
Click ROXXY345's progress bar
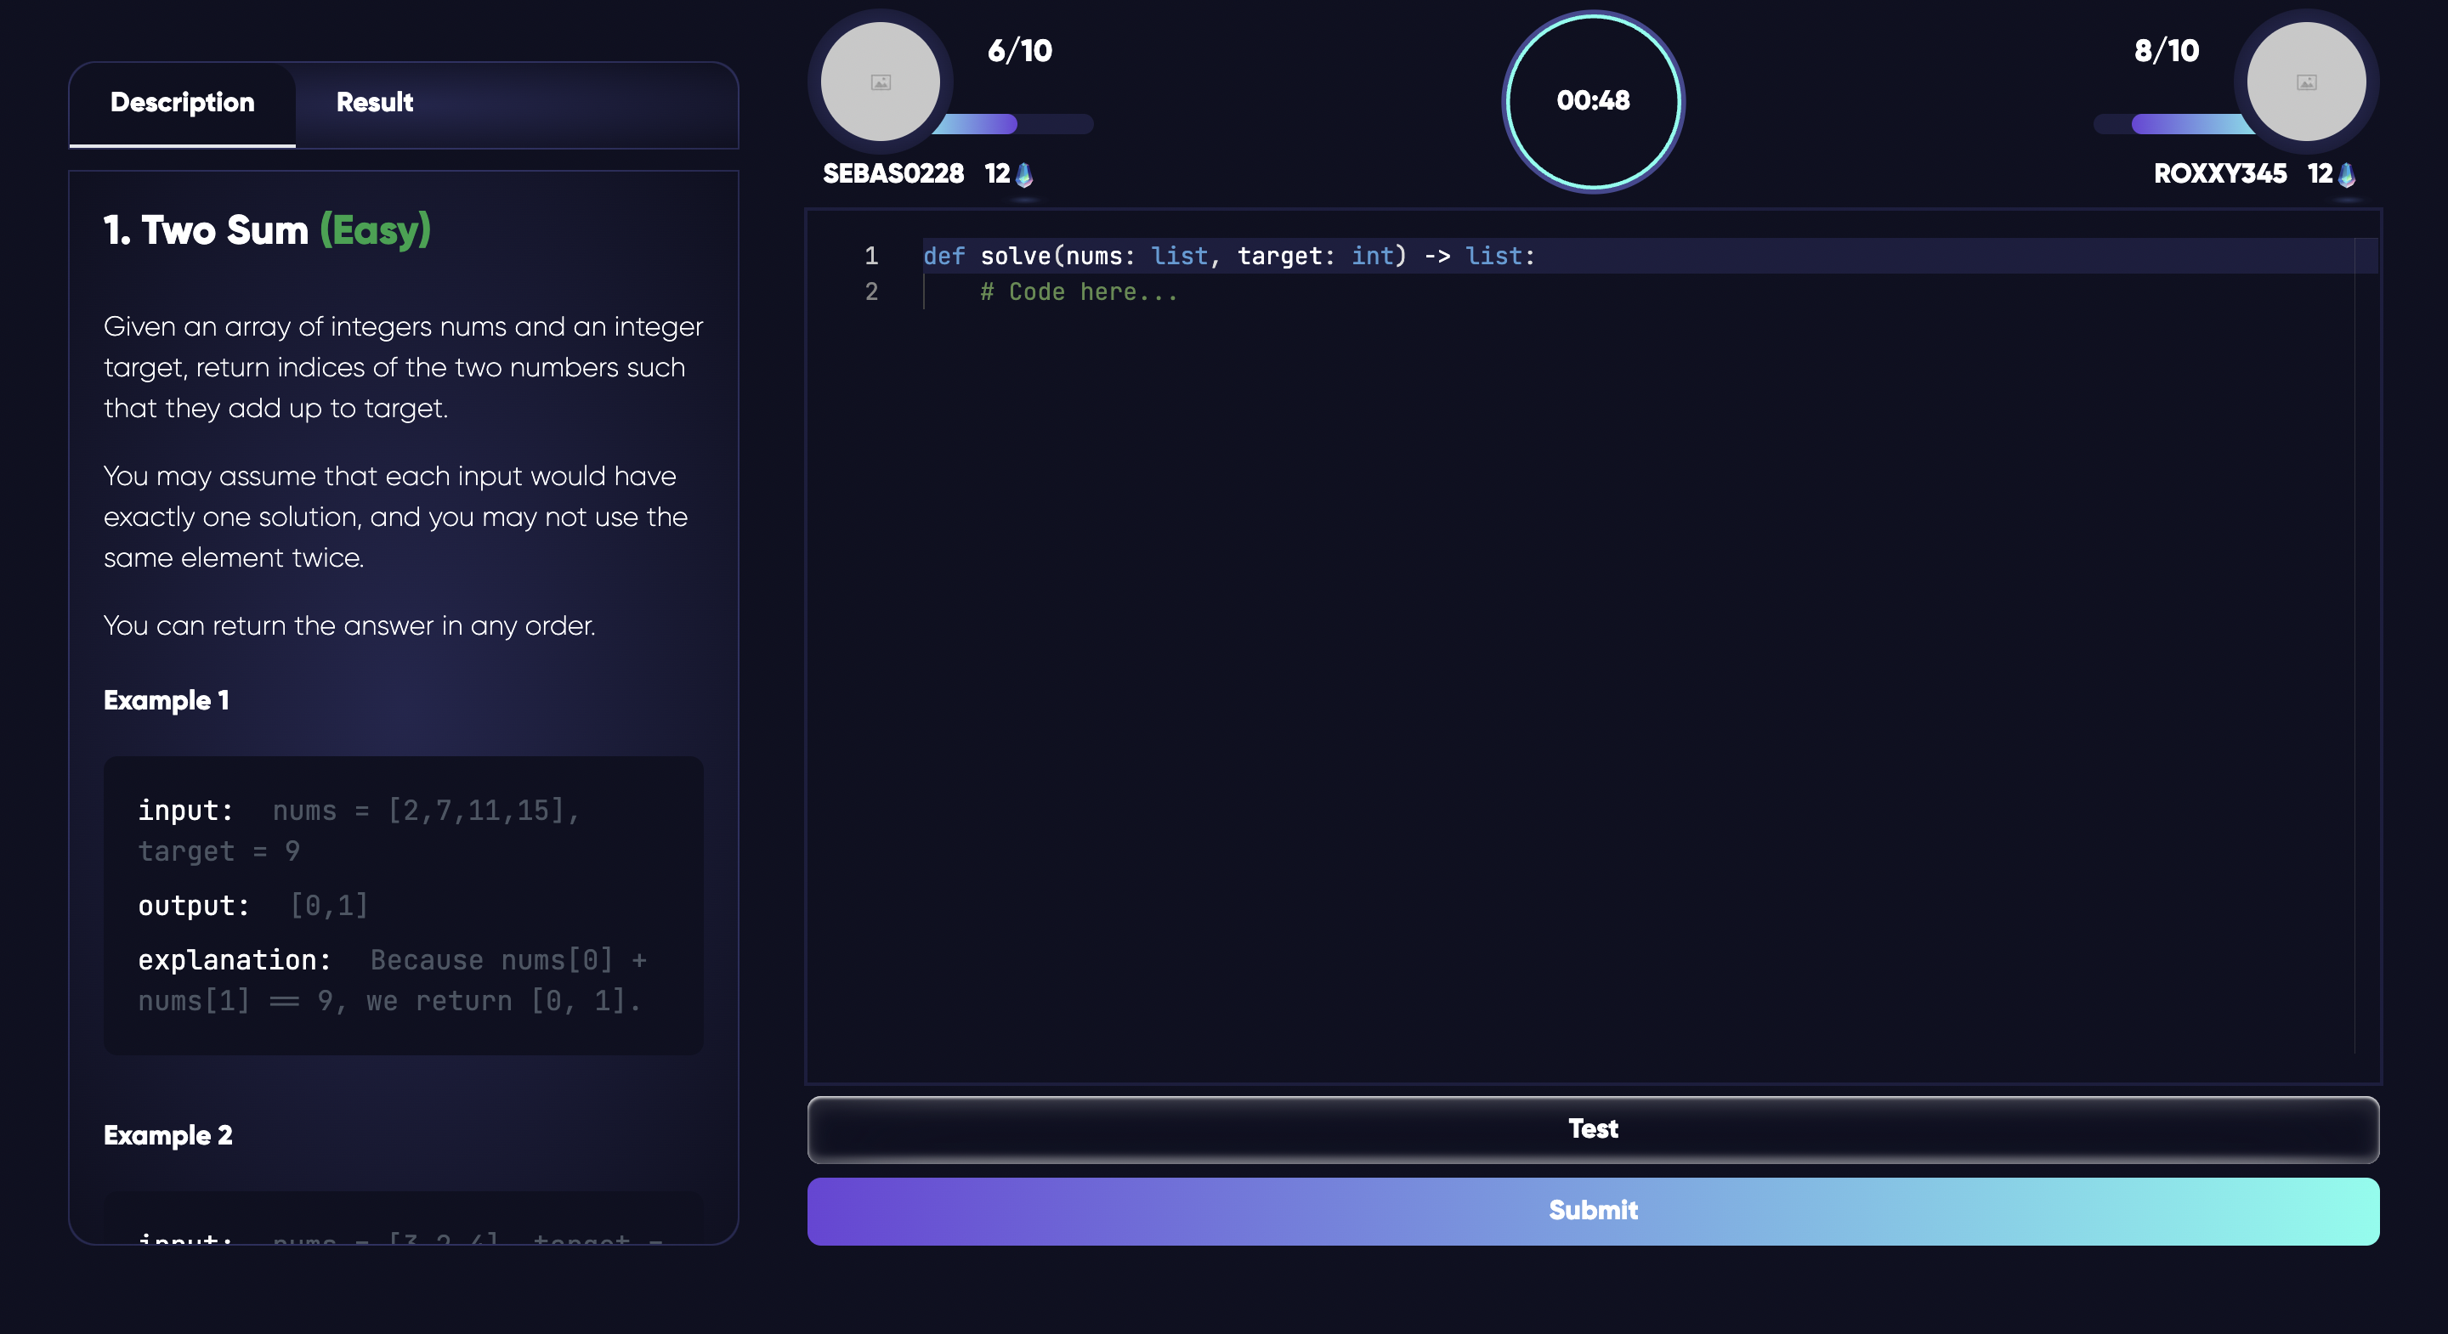pyautogui.click(x=2176, y=124)
